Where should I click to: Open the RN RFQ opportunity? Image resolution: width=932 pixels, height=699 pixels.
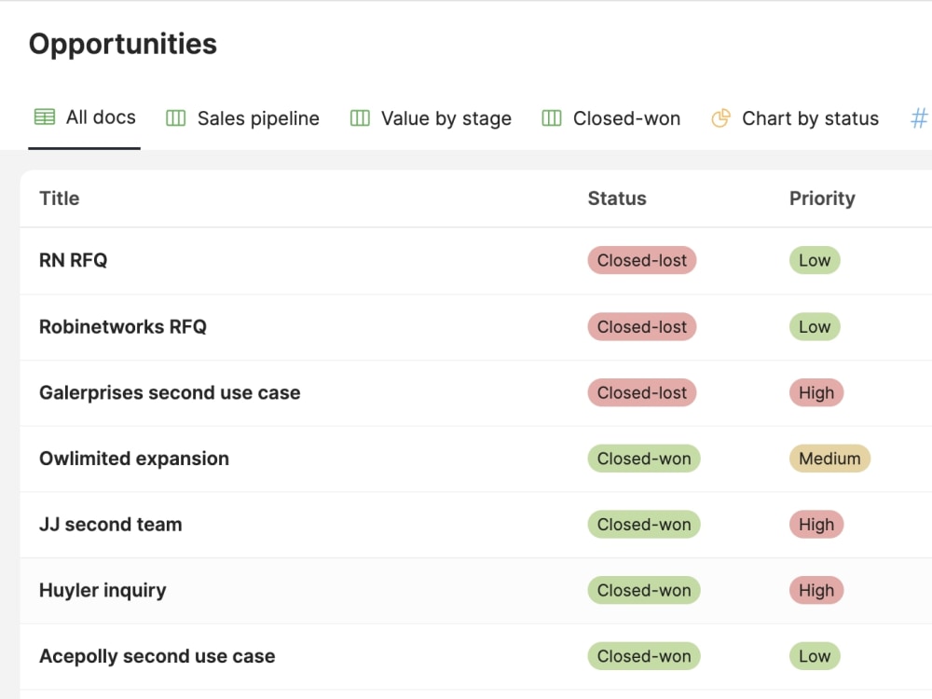pyautogui.click(x=73, y=260)
